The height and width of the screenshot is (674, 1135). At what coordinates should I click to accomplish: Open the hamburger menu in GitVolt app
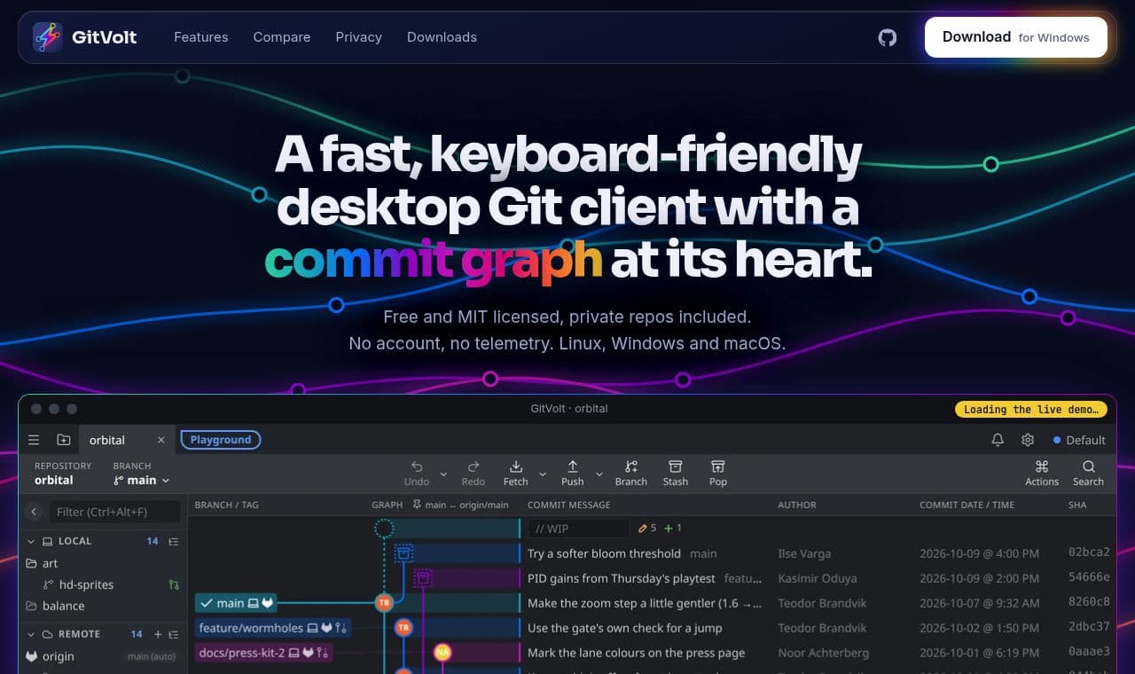pyautogui.click(x=34, y=440)
